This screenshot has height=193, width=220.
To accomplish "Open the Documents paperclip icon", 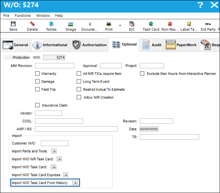I will coord(90,24).
